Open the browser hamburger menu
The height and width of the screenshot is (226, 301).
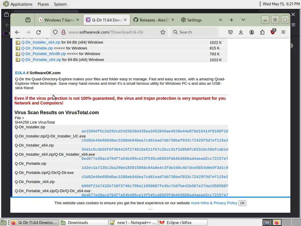click(x=283, y=32)
